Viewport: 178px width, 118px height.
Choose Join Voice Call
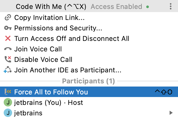tap(38, 49)
